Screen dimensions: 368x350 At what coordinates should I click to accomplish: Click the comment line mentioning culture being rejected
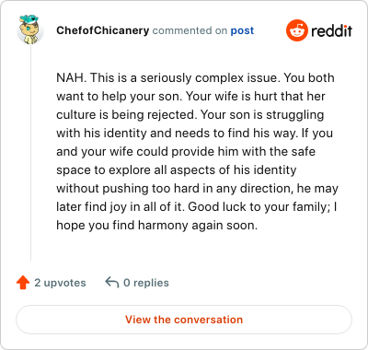[x=190, y=114]
